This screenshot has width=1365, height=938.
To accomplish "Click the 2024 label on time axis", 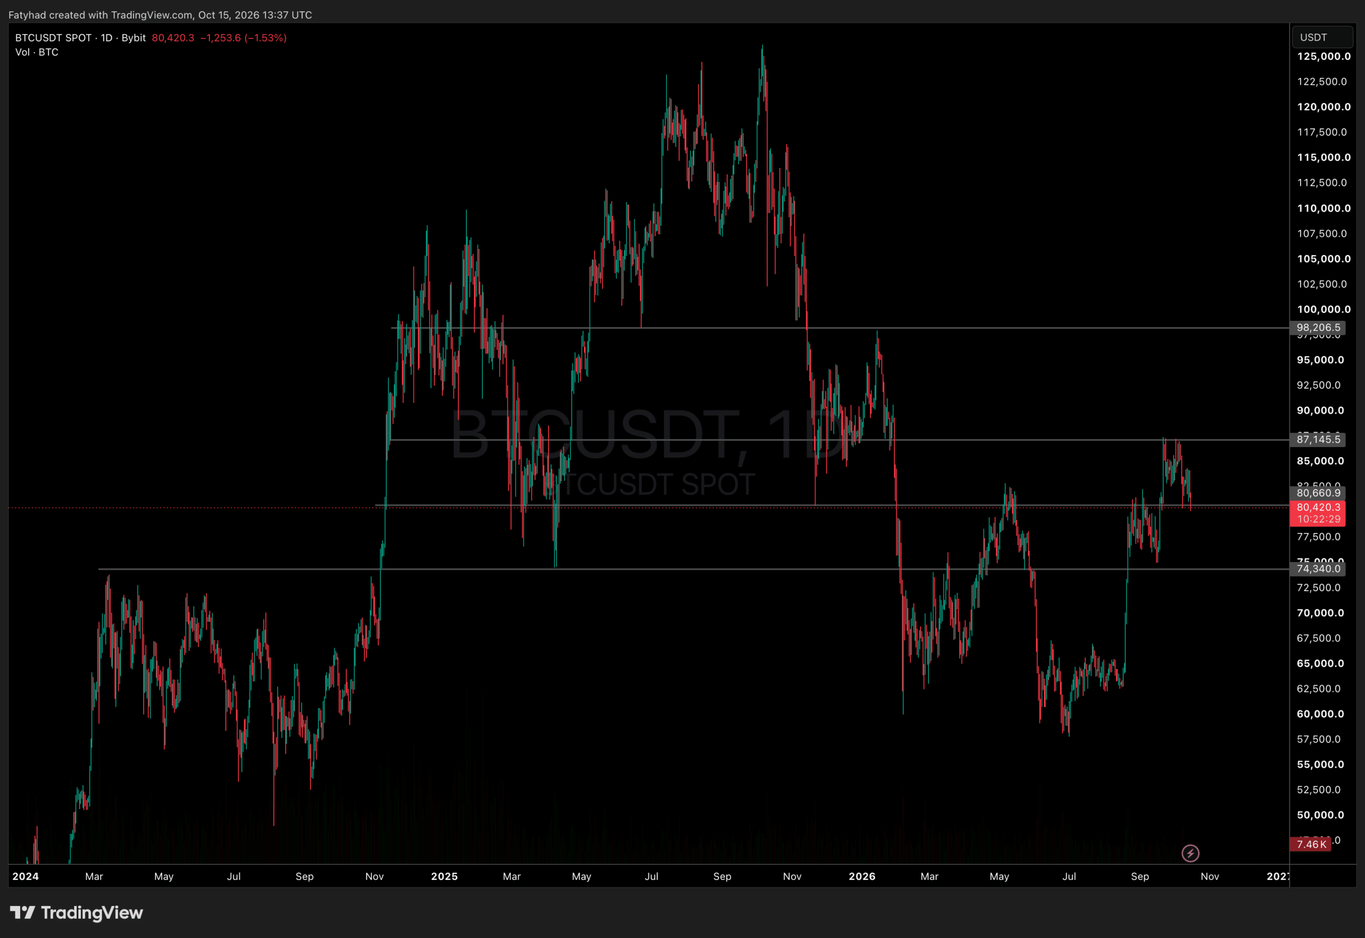I will pos(26,876).
